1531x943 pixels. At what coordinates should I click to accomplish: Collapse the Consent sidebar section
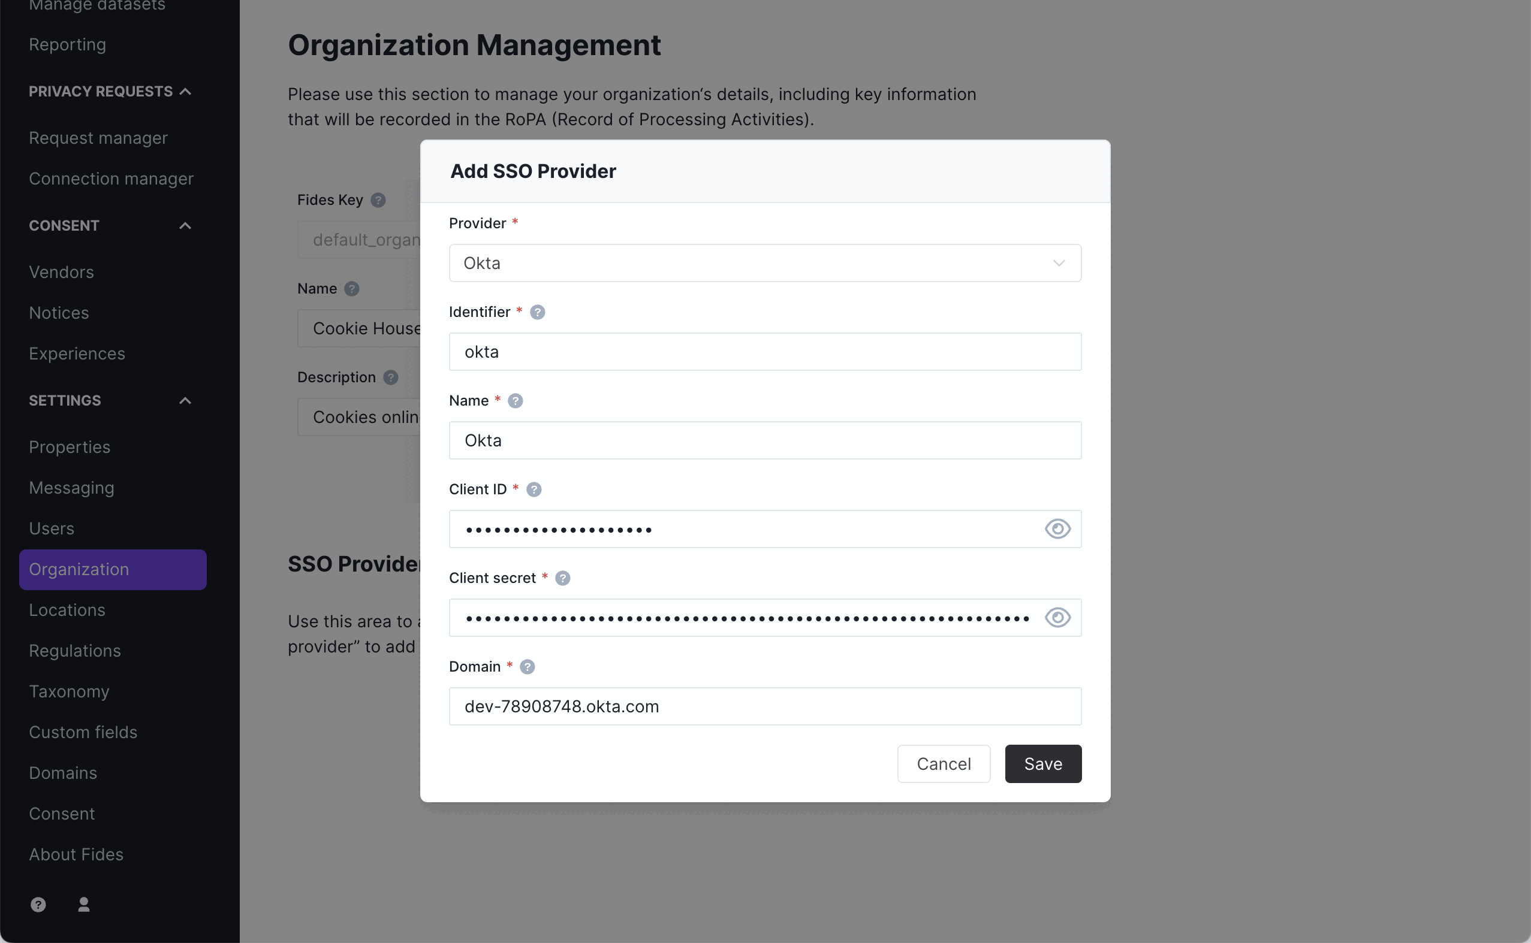[x=110, y=226]
